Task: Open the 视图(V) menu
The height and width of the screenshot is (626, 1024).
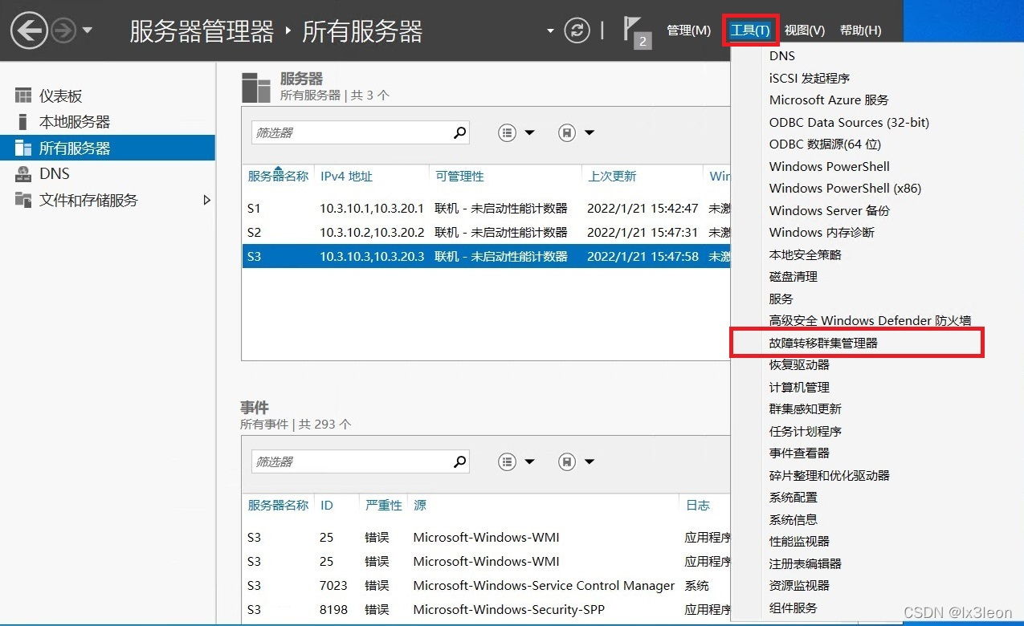Action: click(x=804, y=30)
